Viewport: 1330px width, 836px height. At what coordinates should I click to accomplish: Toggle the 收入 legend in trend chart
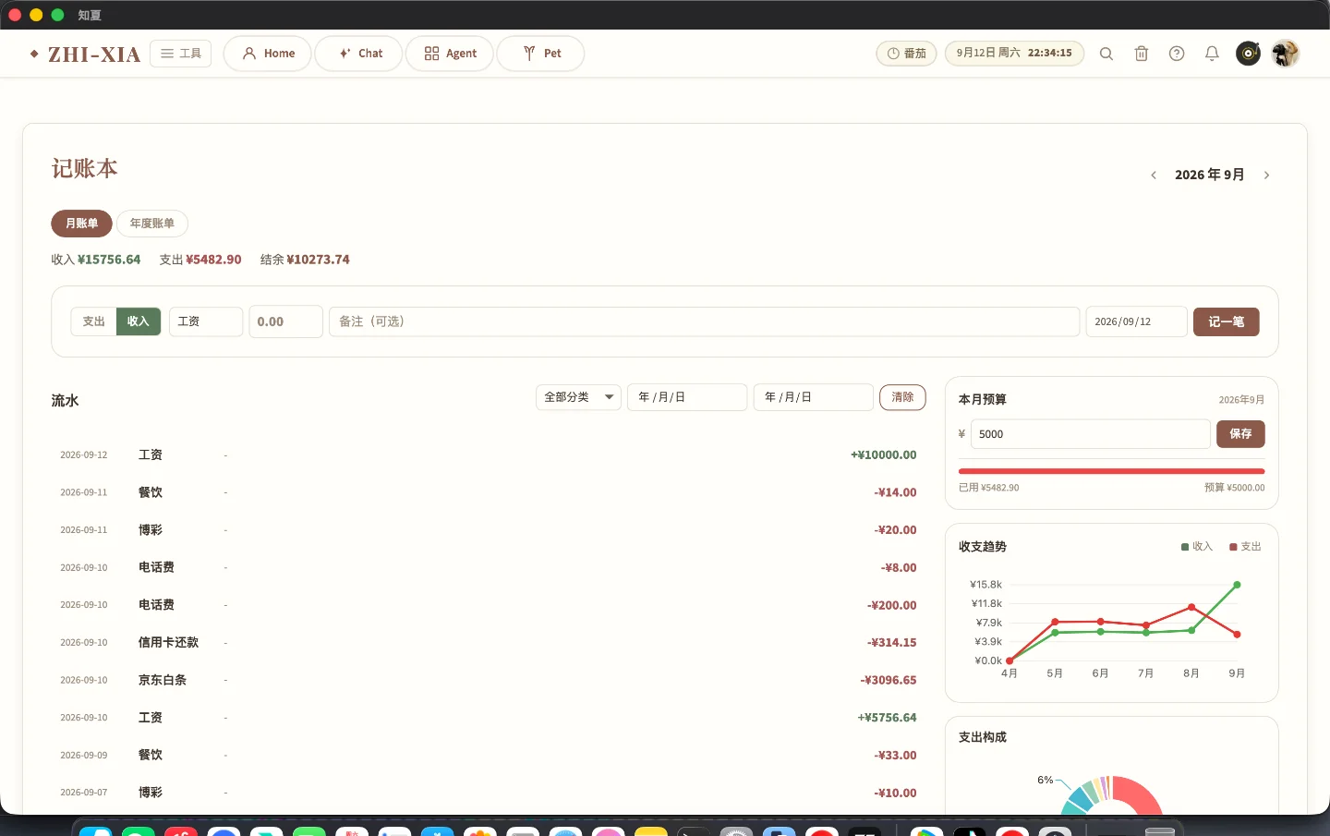[1197, 547]
